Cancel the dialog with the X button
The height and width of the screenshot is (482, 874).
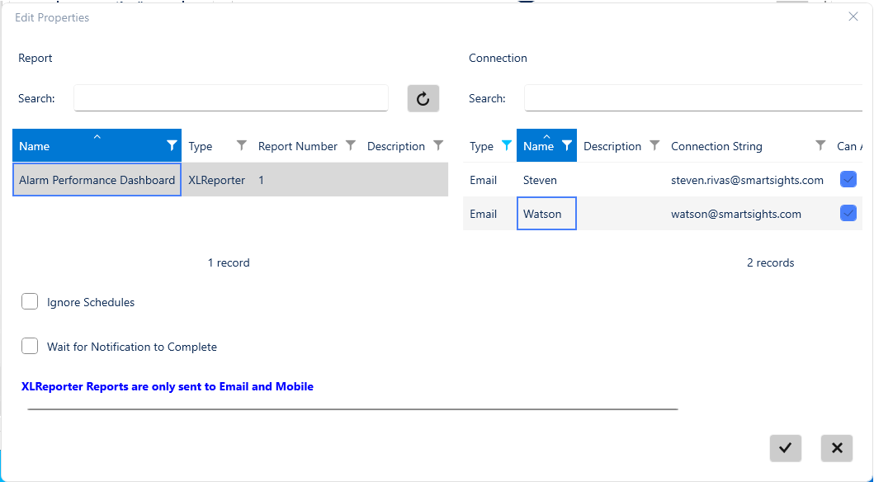pyautogui.click(x=836, y=448)
